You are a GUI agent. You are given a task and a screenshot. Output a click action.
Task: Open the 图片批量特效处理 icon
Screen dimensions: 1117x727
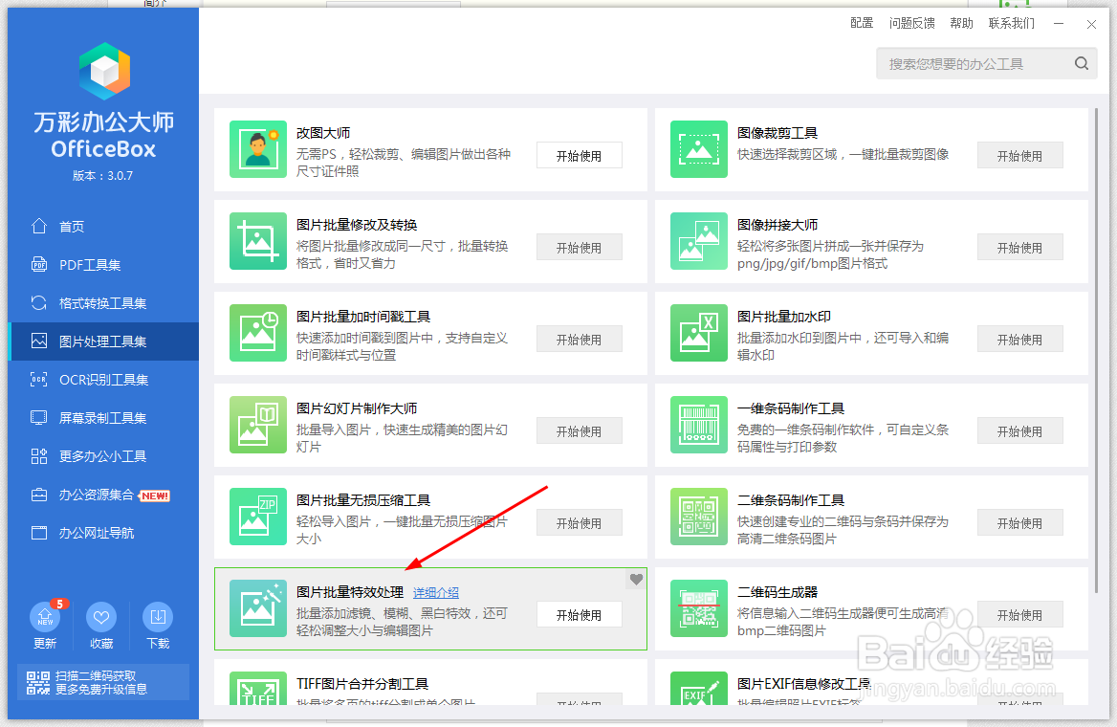tap(258, 608)
